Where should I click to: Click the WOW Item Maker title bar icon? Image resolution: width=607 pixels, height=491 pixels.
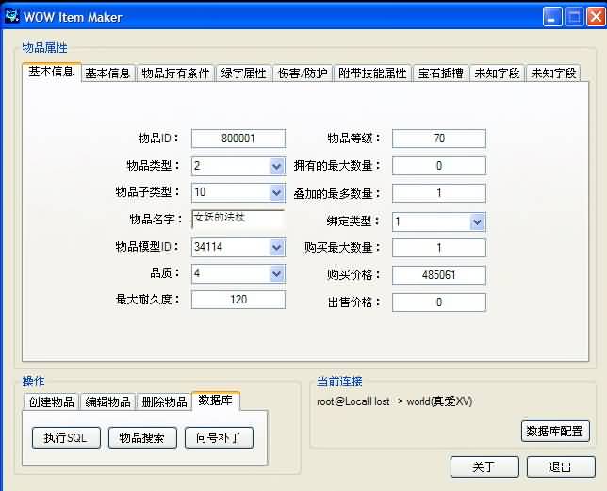[11, 16]
